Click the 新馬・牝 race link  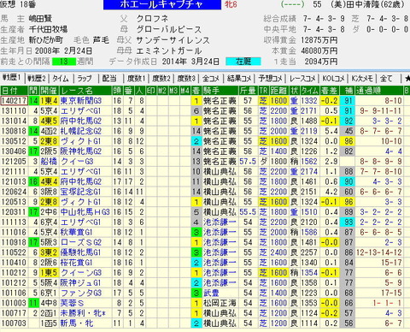pyautogui.click(x=77, y=323)
